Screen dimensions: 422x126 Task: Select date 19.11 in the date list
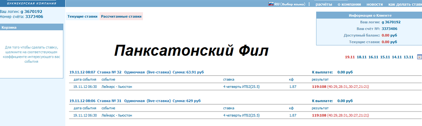click(x=350, y=57)
